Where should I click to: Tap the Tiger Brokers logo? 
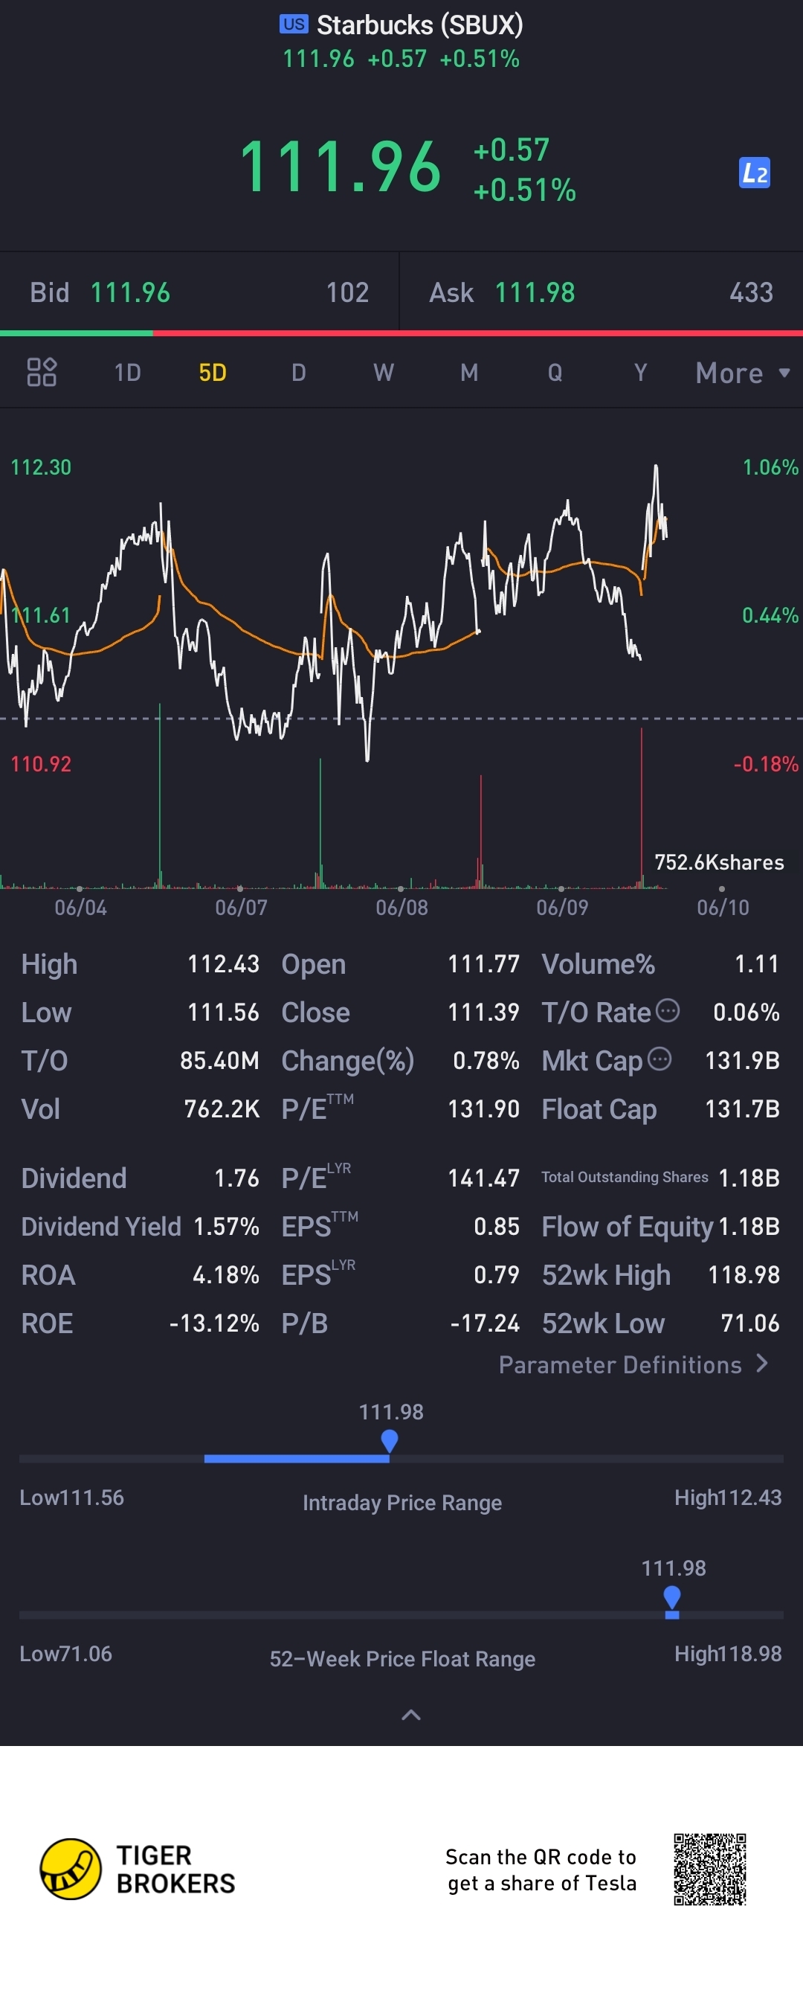pyautogui.click(x=71, y=1869)
